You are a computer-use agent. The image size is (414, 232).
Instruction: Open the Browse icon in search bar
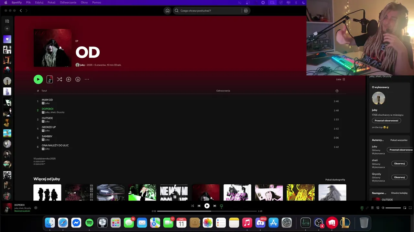(x=246, y=11)
